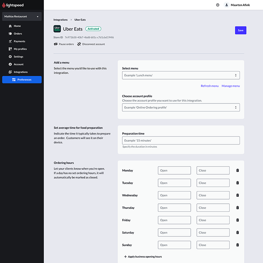This screenshot has width=263, height=263.
Task: Open the Choose account profile dropdown
Action: pyautogui.click(x=181, y=107)
